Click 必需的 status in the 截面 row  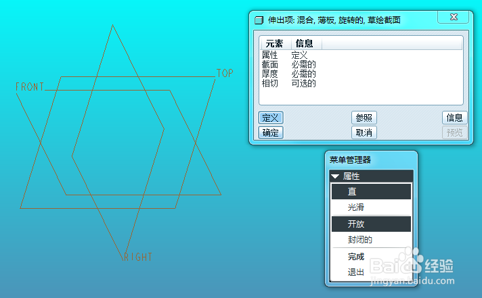click(x=304, y=64)
